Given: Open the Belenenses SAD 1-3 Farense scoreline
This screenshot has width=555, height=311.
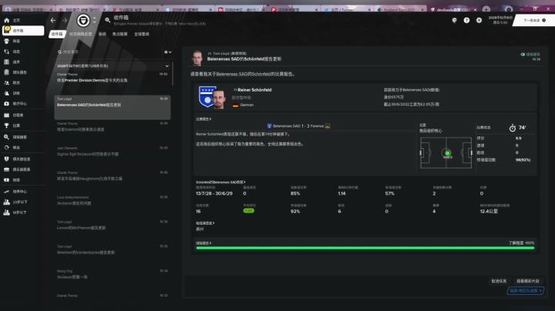Looking at the screenshot, I should tap(298, 125).
